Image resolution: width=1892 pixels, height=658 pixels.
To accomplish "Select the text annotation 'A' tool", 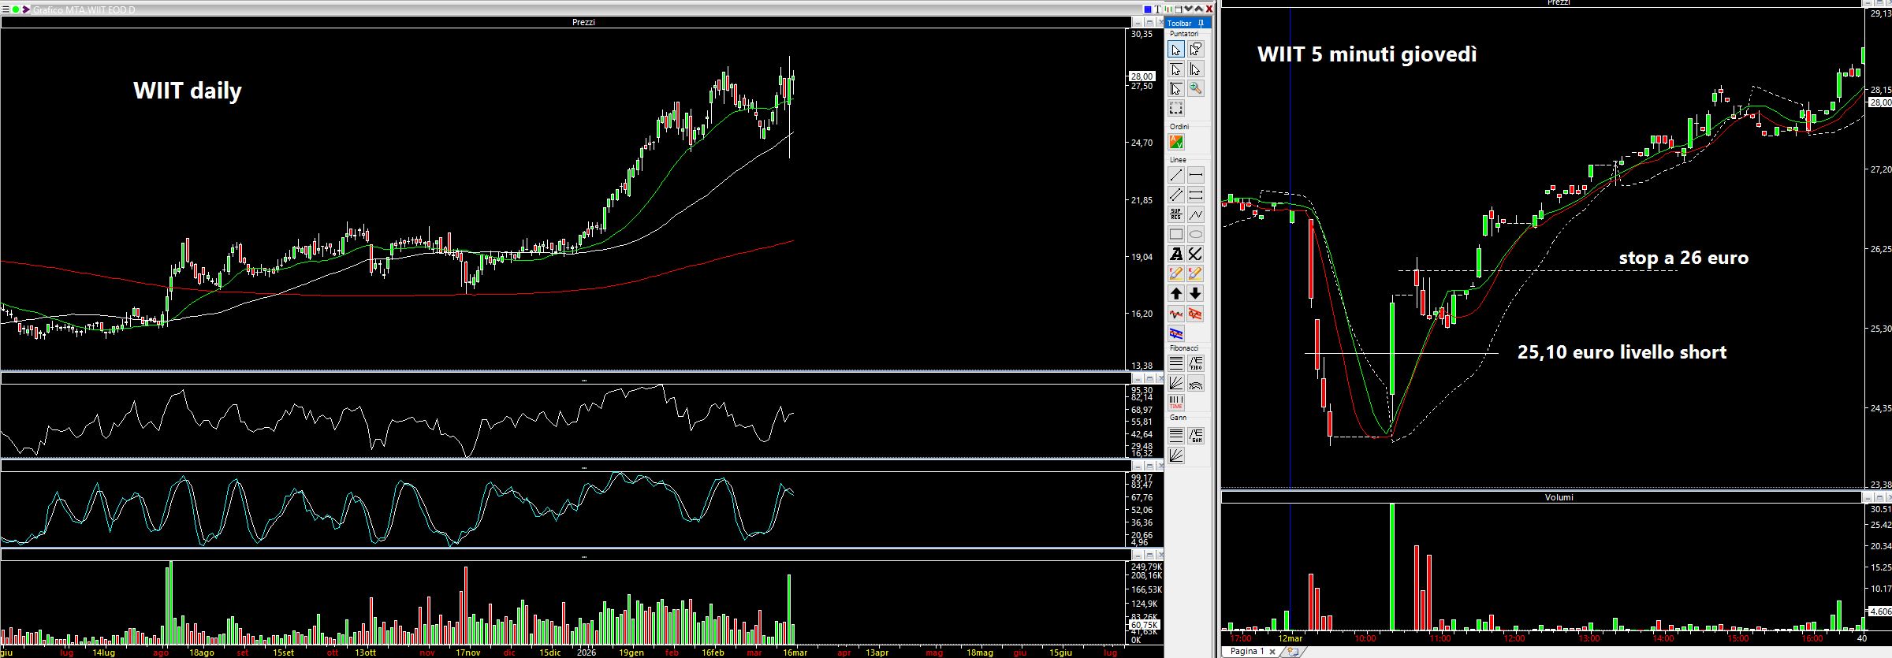I will [x=1175, y=254].
